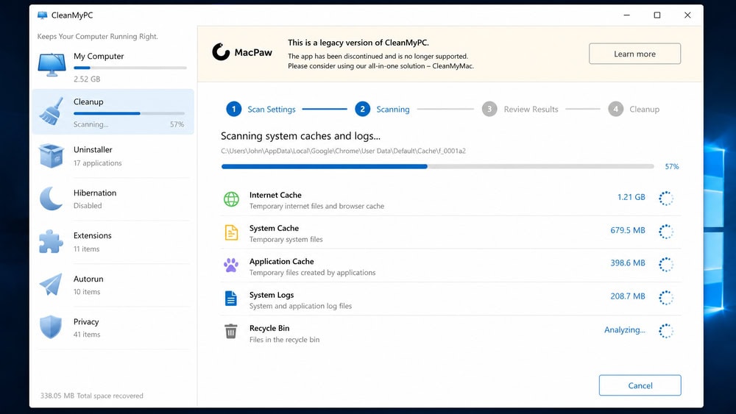Click the System Logs loading spinner

(x=665, y=298)
